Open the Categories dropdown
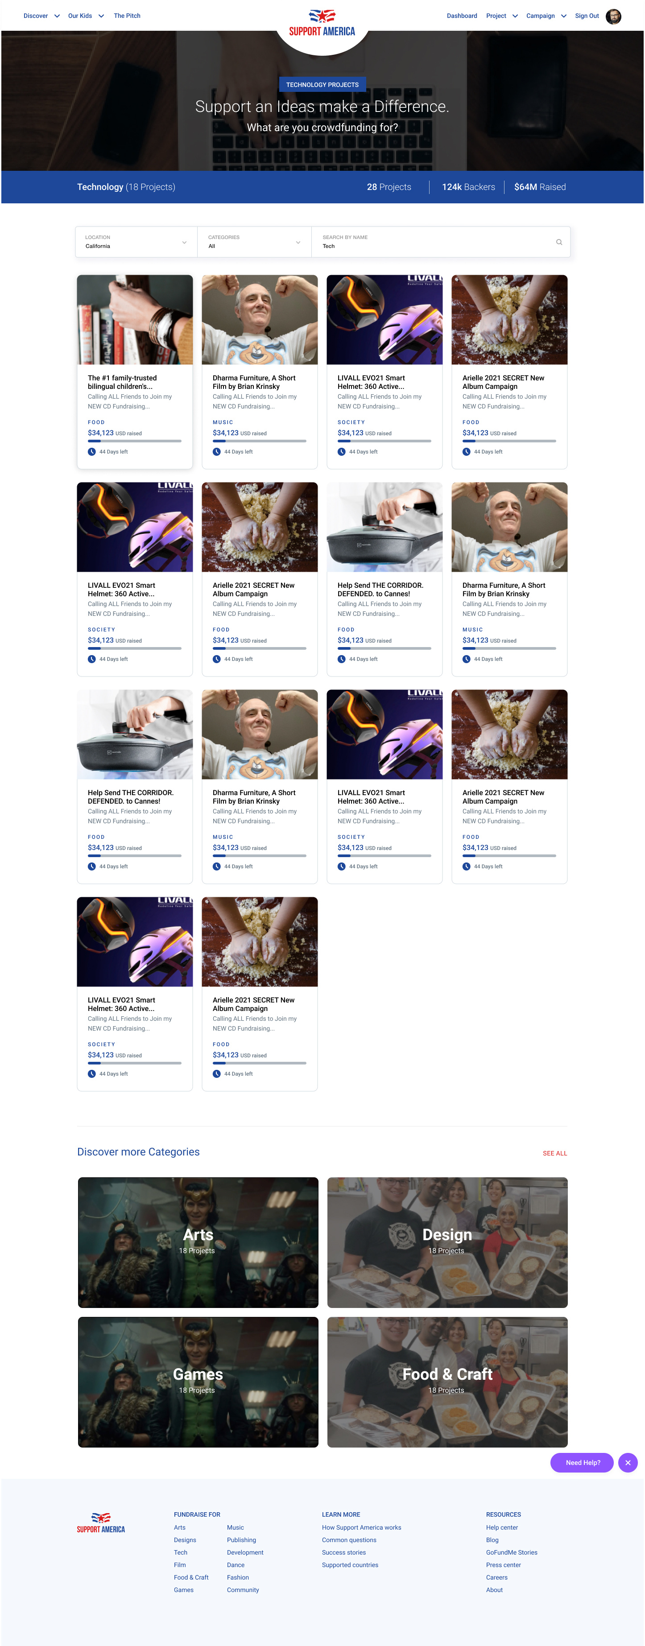Viewport: 645px width, 1646px height. pyautogui.click(x=254, y=242)
